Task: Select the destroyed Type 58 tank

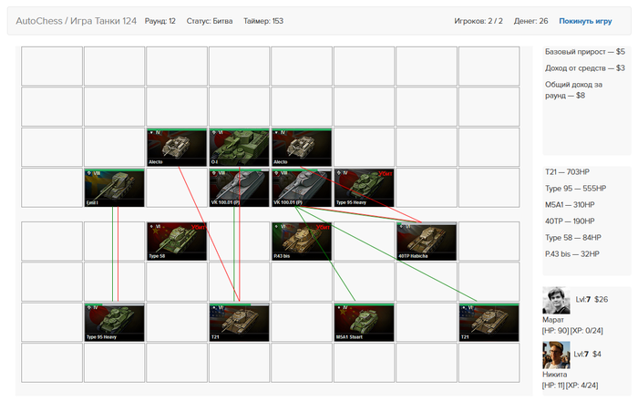Action: pos(177,242)
